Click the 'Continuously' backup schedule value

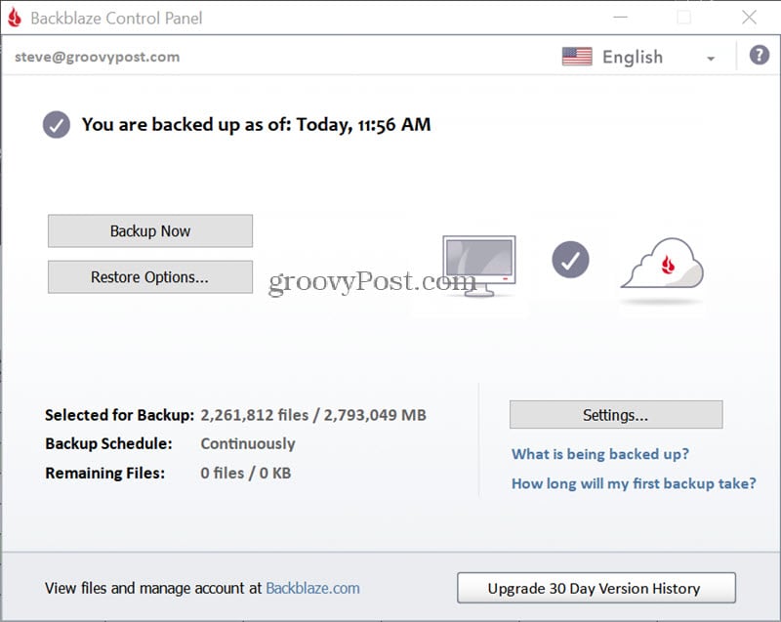[248, 443]
